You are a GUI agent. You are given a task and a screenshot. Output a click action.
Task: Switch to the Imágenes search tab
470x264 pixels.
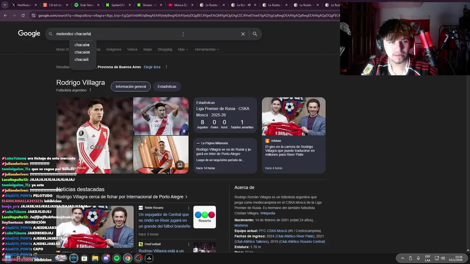114,49
